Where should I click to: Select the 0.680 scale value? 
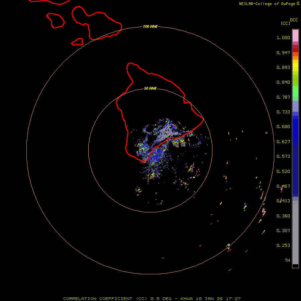283,127
